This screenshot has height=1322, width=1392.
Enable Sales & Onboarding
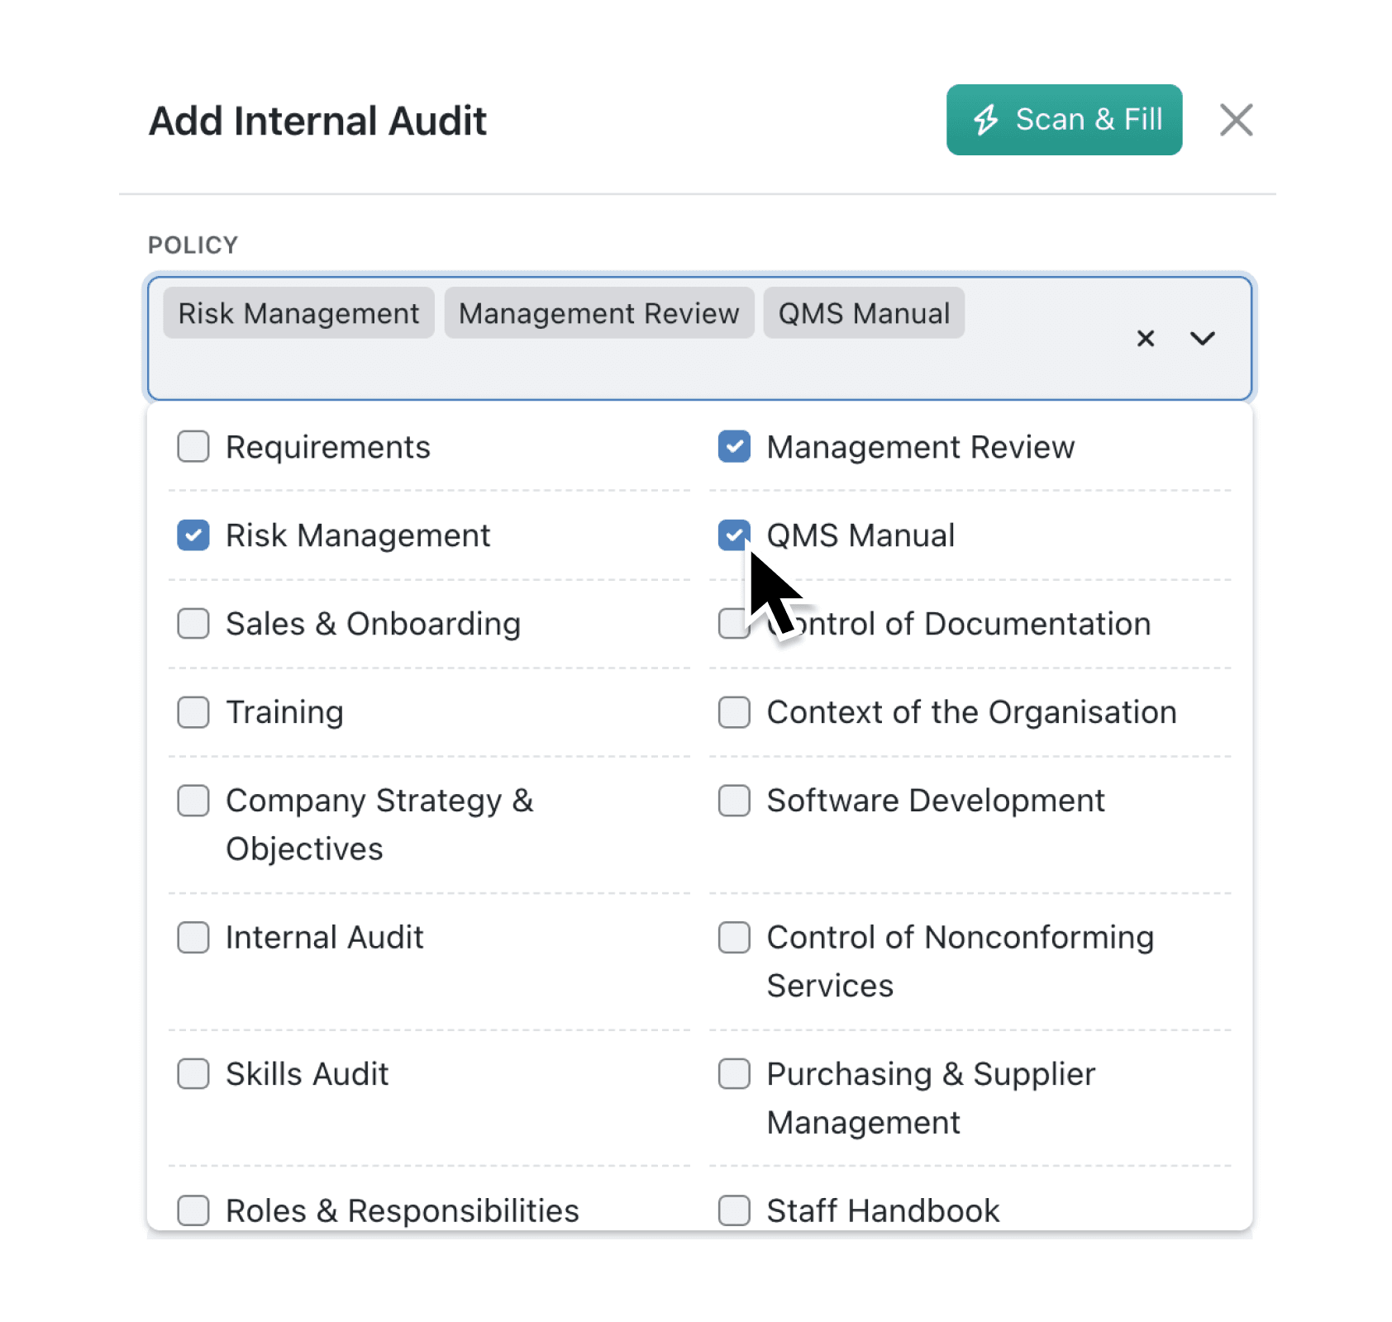(193, 624)
